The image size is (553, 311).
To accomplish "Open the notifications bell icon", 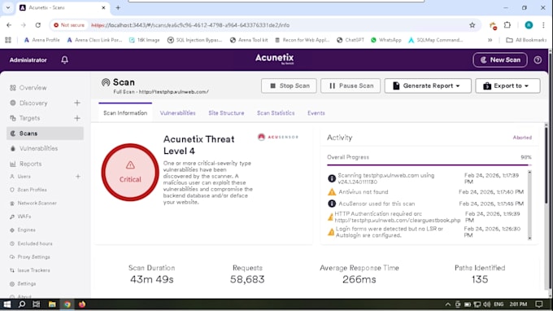I will [64, 60].
